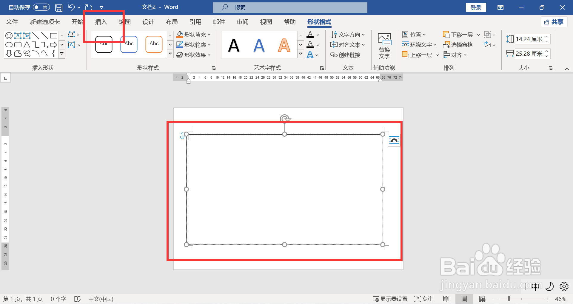Open the Review (审阅) tab
The width and height of the screenshot is (573, 304).
pos(242,22)
